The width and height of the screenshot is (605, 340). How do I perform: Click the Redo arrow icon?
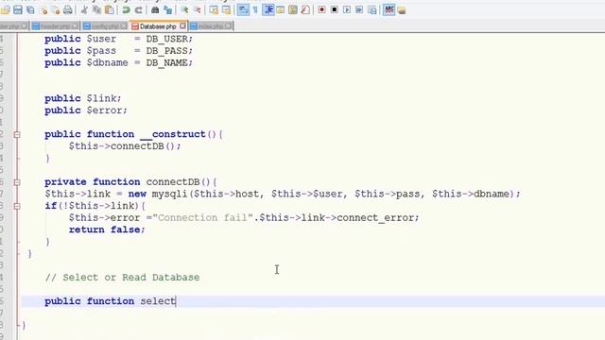[138, 9]
